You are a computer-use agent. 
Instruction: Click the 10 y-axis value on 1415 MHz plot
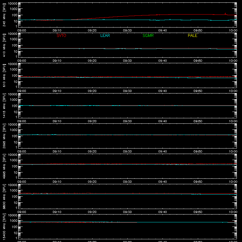click(x=15, y=112)
